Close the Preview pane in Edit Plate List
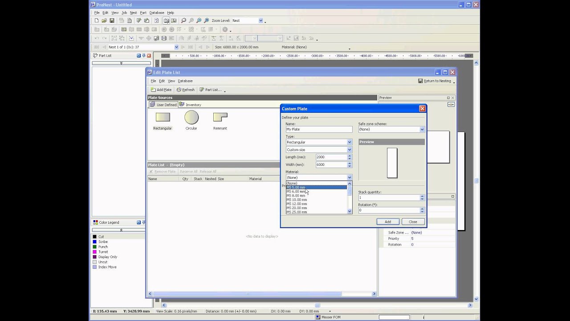 click(x=453, y=98)
